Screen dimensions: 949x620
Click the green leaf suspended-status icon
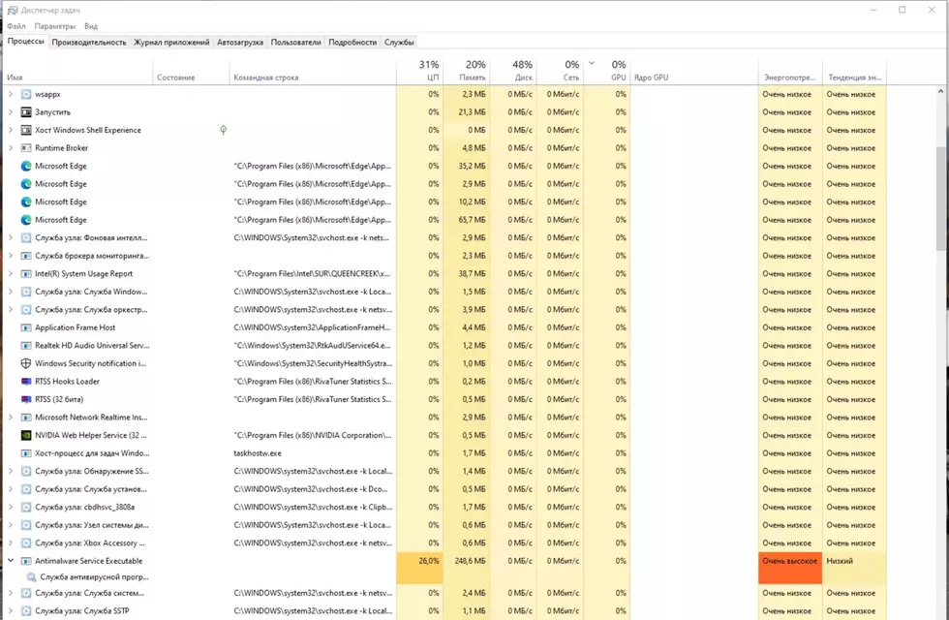tap(224, 130)
